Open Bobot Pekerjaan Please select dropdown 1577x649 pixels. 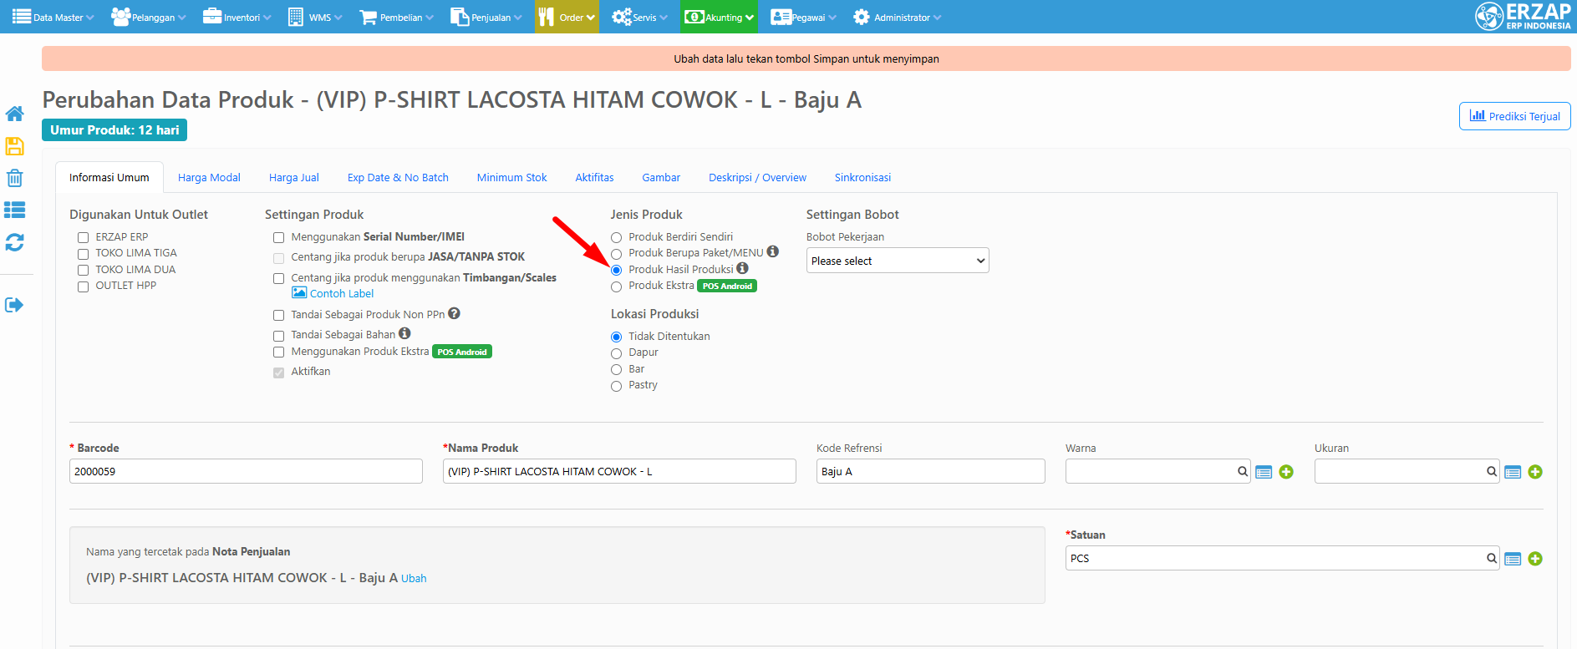[898, 261]
